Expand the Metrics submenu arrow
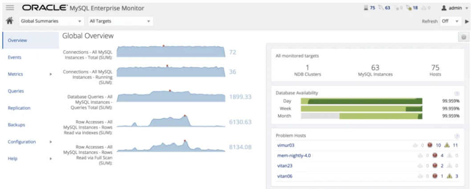 pyautogui.click(x=51, y=74)
